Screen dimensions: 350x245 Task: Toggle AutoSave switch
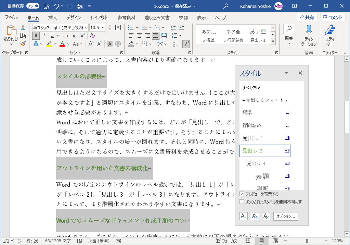[x=33, y=6]
